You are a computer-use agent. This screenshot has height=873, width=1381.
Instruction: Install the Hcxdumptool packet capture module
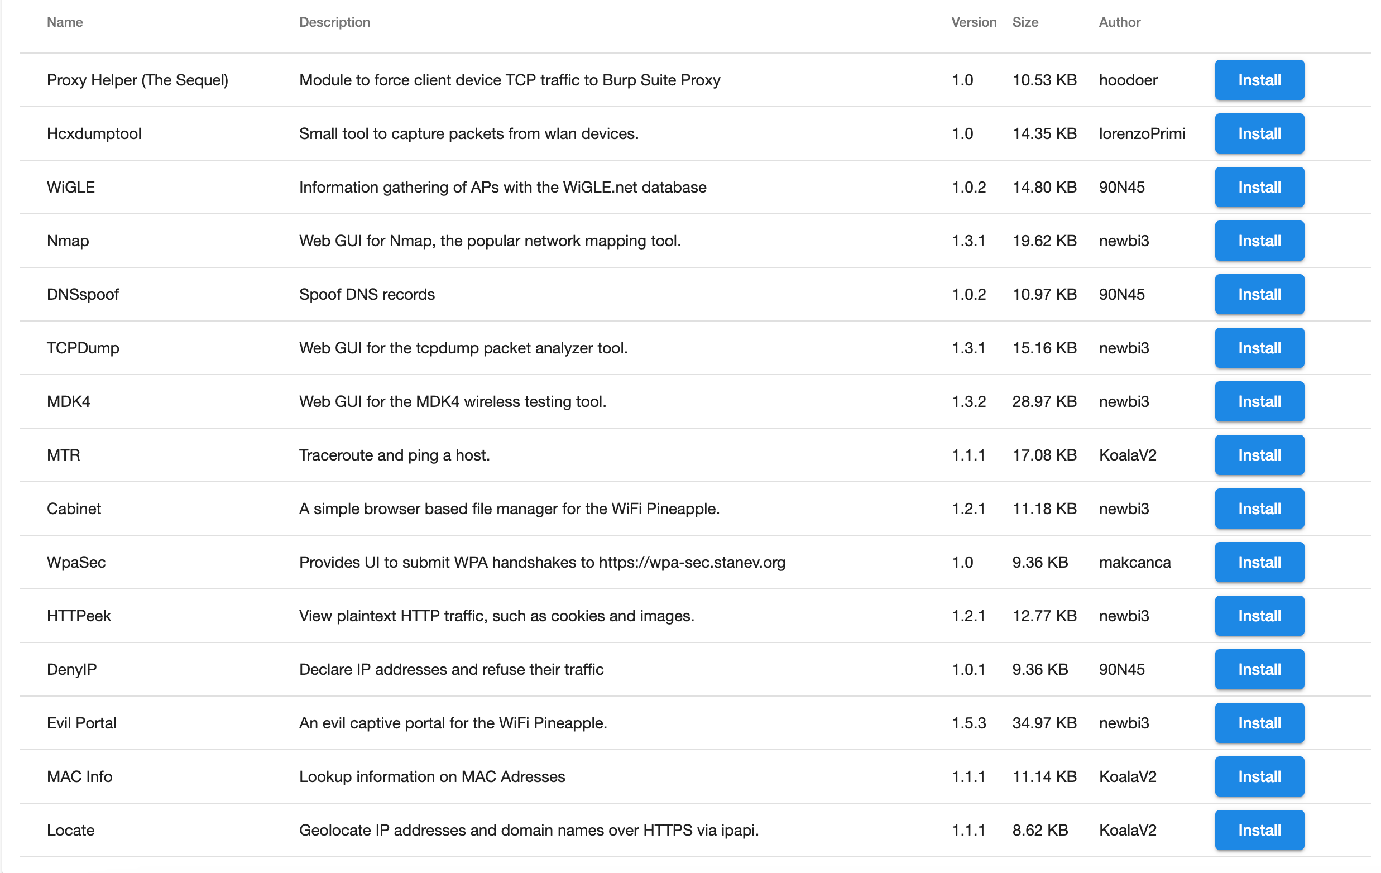coord(1259,133)
